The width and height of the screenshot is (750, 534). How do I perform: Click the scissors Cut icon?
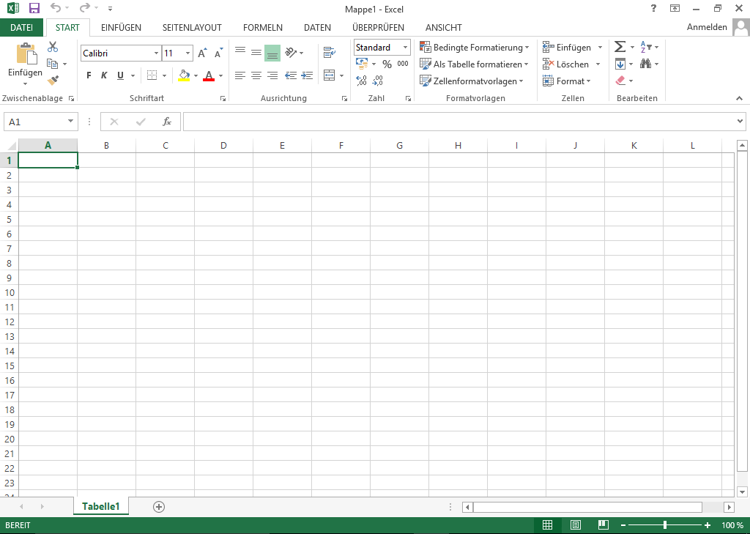pos(53,47)
